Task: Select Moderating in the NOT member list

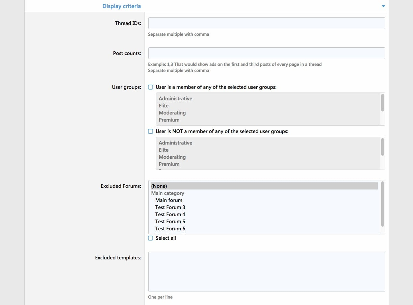Action: pyautogui.click(x=172, y=157)
